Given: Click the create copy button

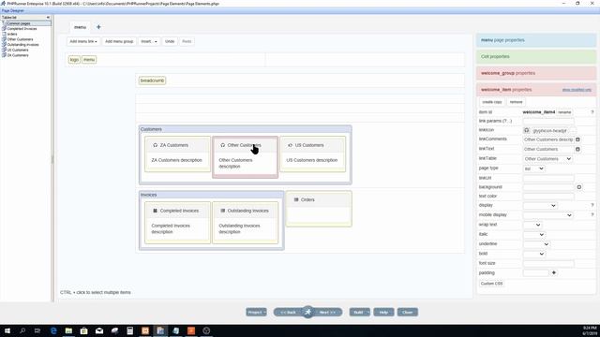Looking at the screenshot, I should (x=491, y=102).
